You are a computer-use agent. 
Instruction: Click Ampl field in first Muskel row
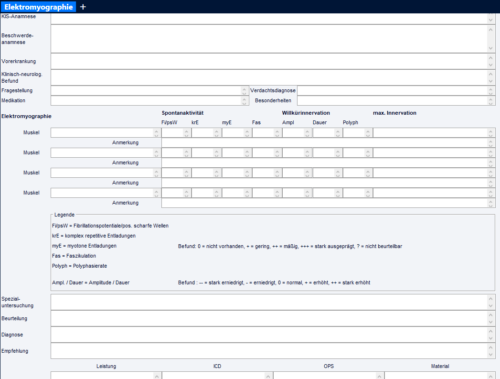[x=297, y=133]
